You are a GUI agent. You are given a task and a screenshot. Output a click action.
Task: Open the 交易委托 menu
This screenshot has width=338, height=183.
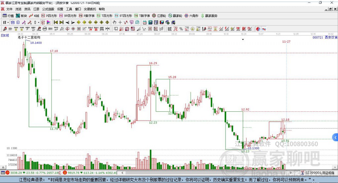(x=90, y=9)
